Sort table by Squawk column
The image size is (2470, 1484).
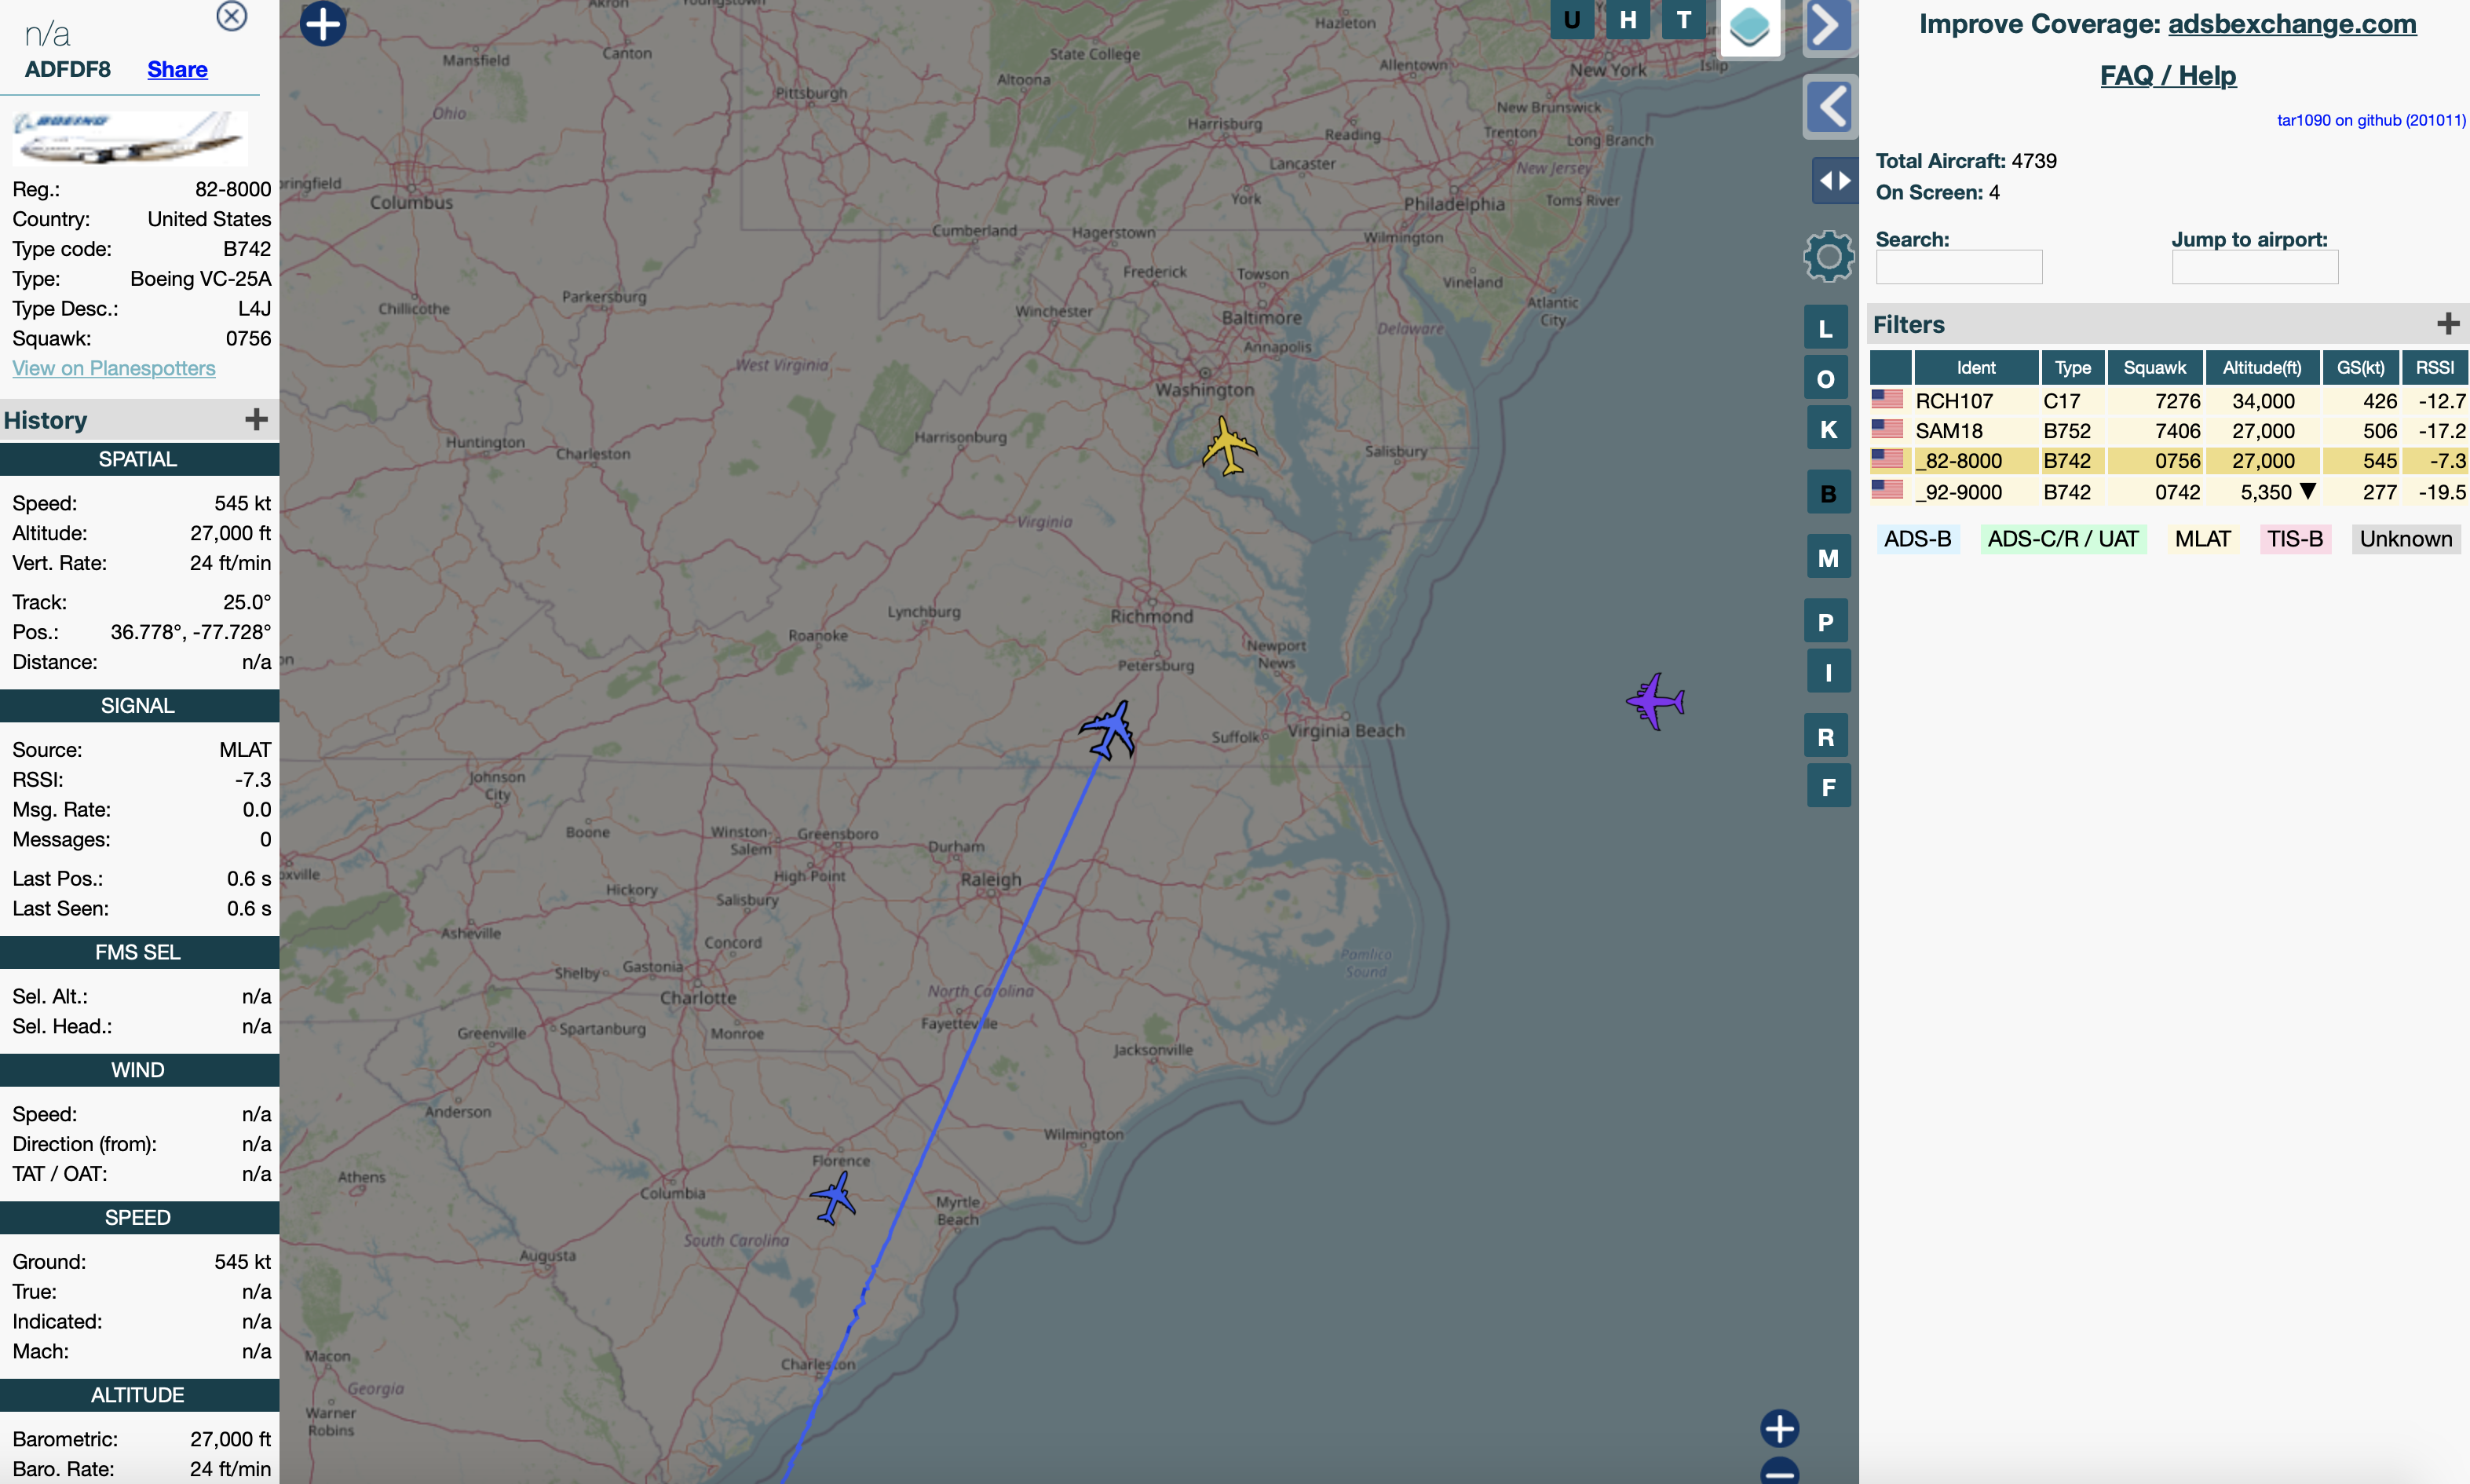tap(2154, 367)
